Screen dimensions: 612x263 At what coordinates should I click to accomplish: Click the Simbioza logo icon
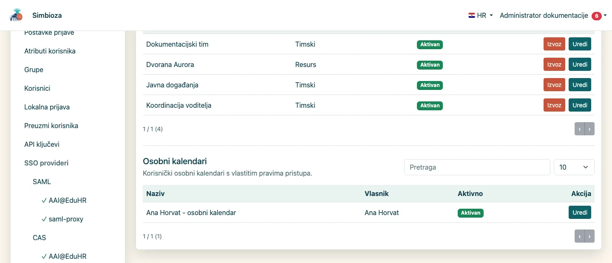pos(16,15)
